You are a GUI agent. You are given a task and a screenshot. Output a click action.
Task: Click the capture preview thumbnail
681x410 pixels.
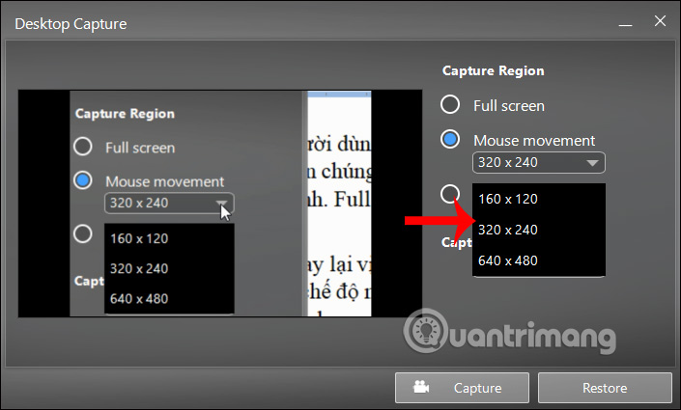point(220,204)
